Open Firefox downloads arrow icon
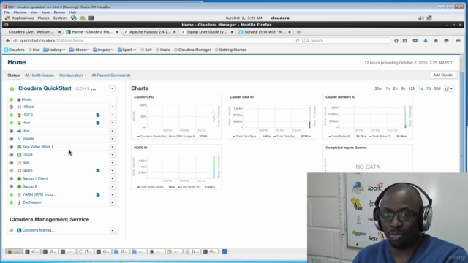This screenshot has width=468, height=263. pos(426,41)
